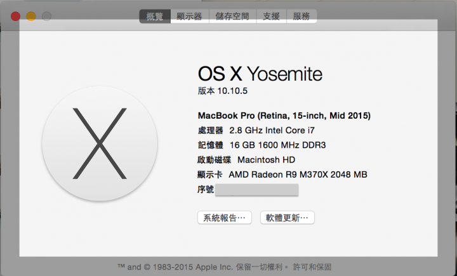Click the 啟動磁碟 label

tap(215, 160)
